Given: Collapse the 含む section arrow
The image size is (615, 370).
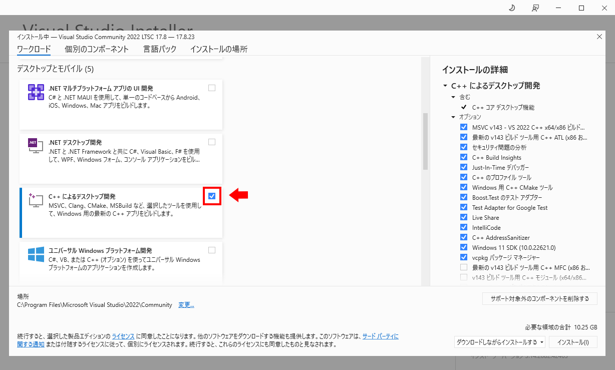Looking at the screenshot, I should (453, 97).
